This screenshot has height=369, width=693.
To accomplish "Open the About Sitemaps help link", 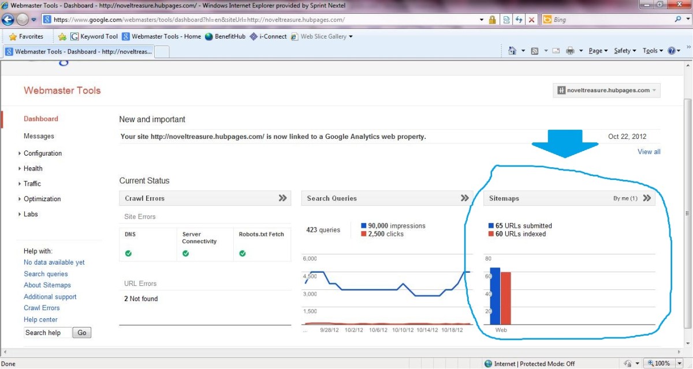I will 47,285.
